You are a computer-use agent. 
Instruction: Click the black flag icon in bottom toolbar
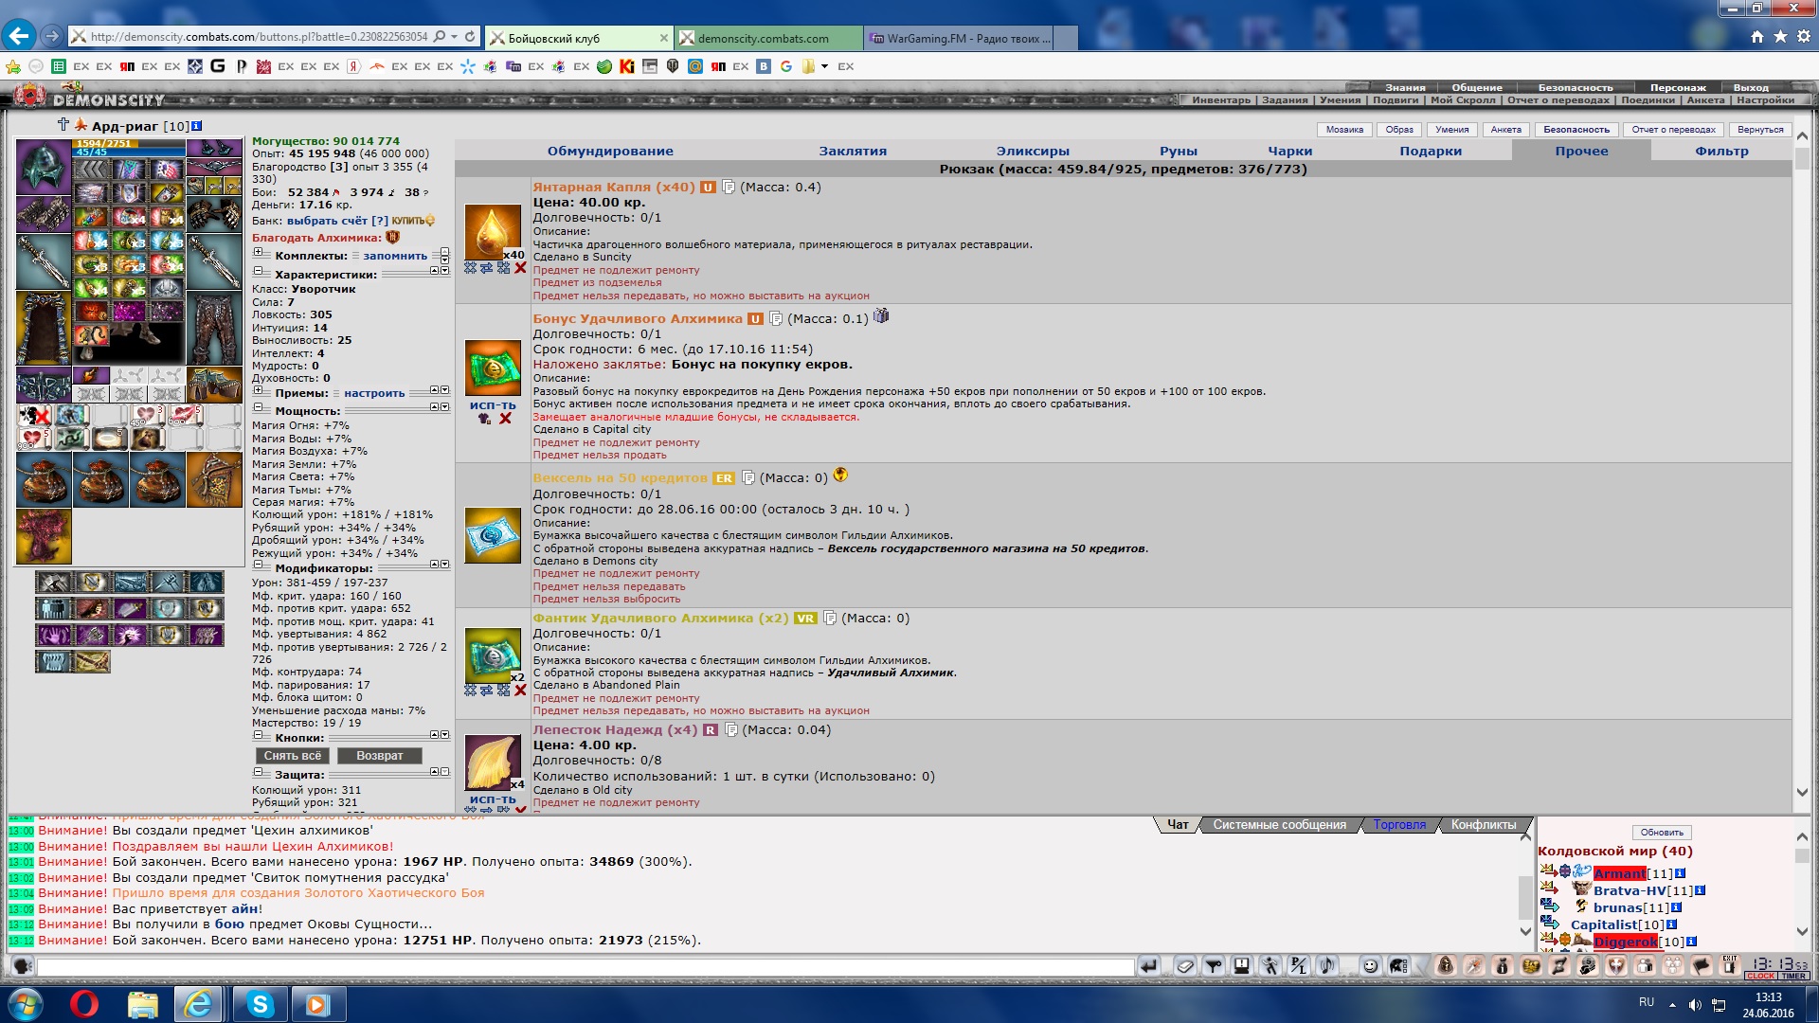[x=1702, y=965]
